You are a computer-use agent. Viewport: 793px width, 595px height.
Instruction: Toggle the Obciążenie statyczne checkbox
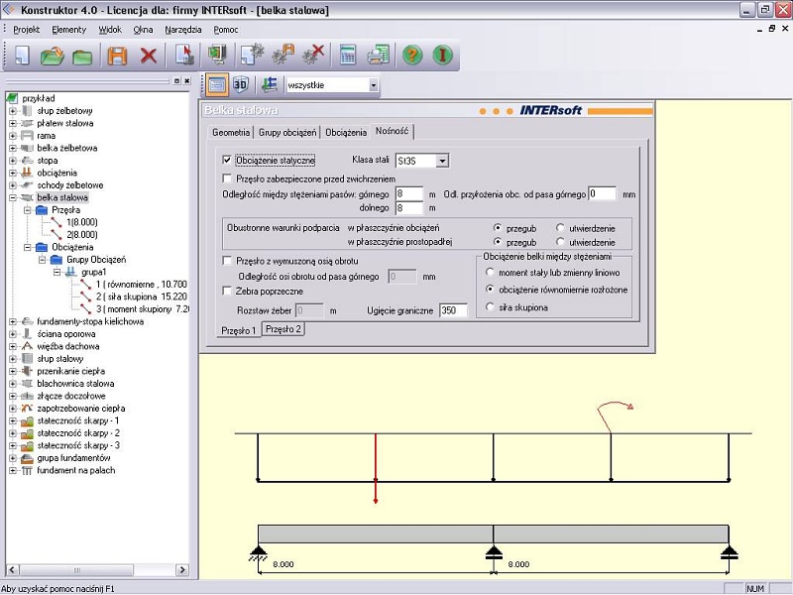point(227,160)
